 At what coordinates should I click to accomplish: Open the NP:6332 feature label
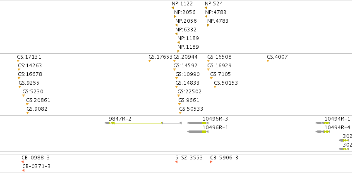[x=186, y=30]
